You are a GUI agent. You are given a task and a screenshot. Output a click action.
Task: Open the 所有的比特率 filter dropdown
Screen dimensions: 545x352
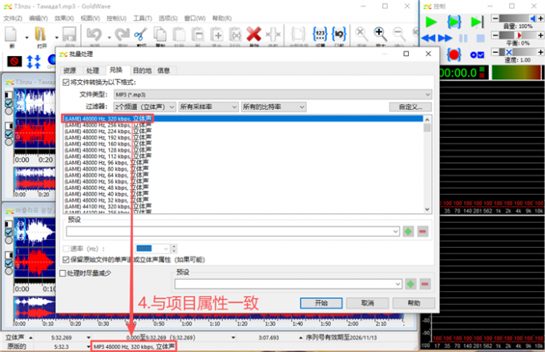pos(272,106)
